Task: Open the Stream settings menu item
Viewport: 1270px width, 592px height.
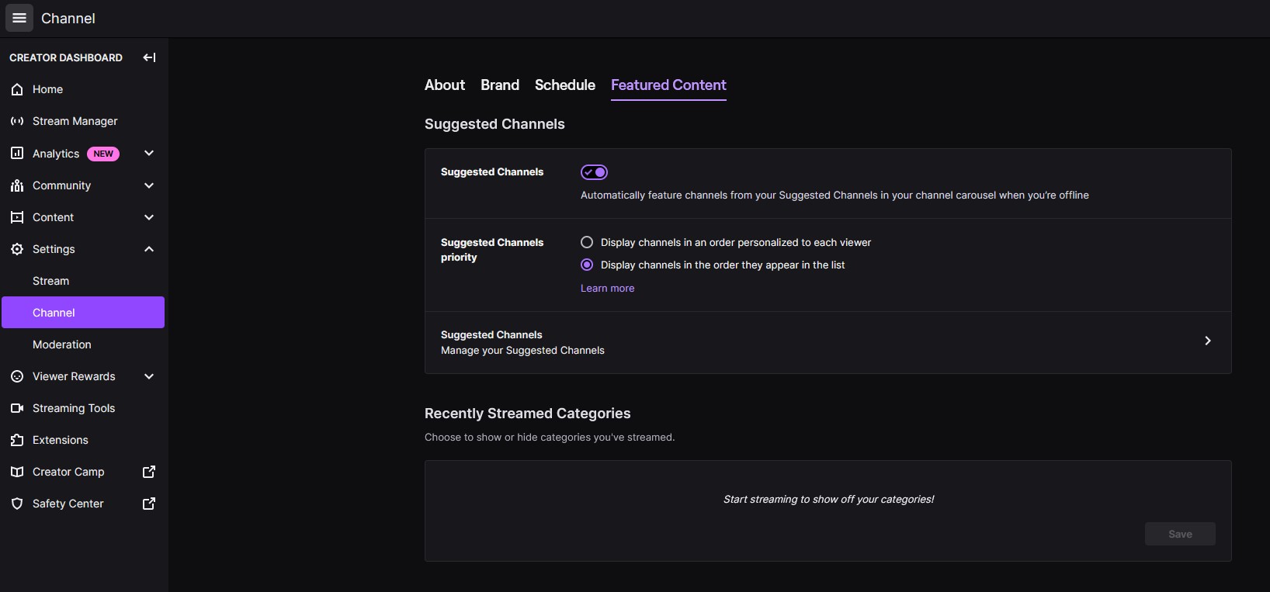Action: pyautogui.click(x=83, y=281)
